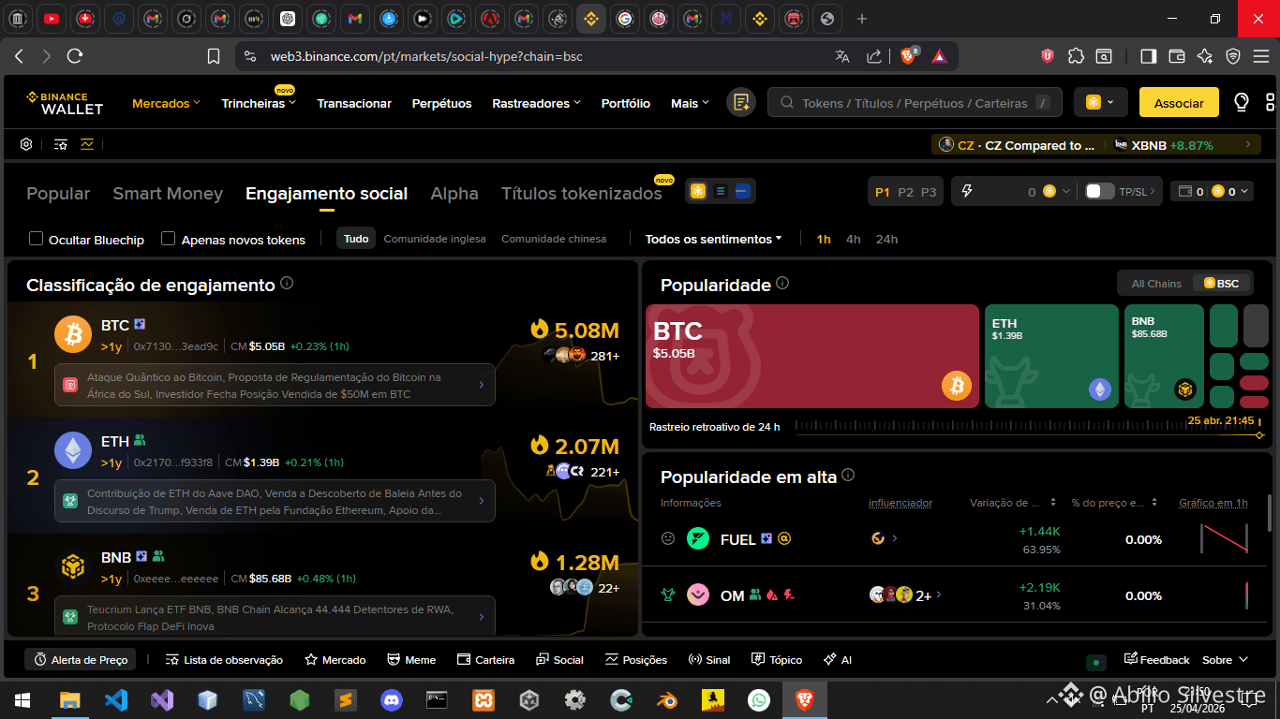Image resolution: width=1280 pixels, height=719 pixels.
Task: Click the lightning quick-buy icon
Action: coord(967,191)
